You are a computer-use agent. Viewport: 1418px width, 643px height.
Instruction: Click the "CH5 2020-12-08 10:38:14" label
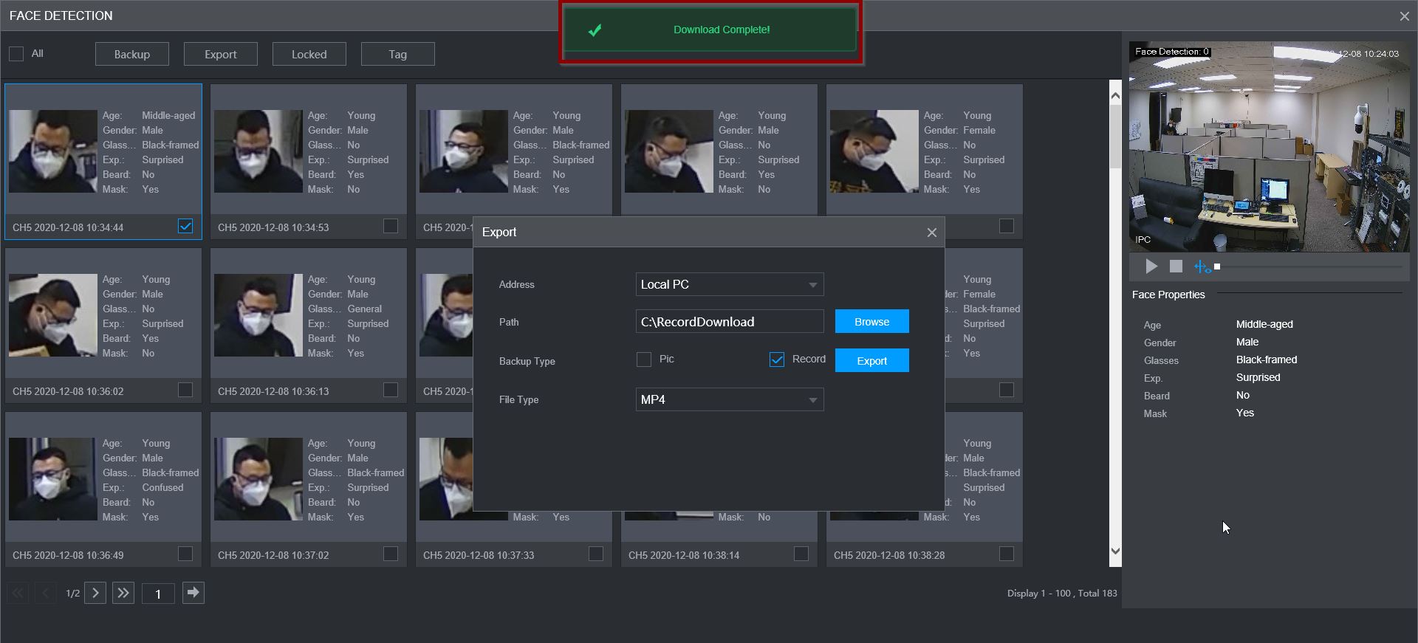point(684,555)
